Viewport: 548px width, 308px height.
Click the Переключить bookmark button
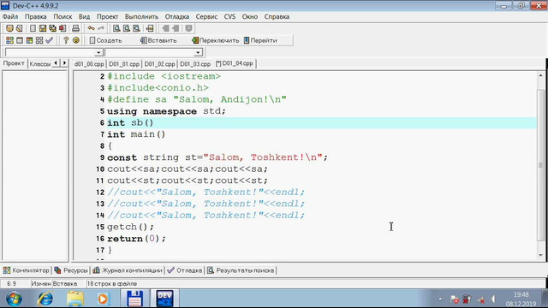[x=215, y=40]
